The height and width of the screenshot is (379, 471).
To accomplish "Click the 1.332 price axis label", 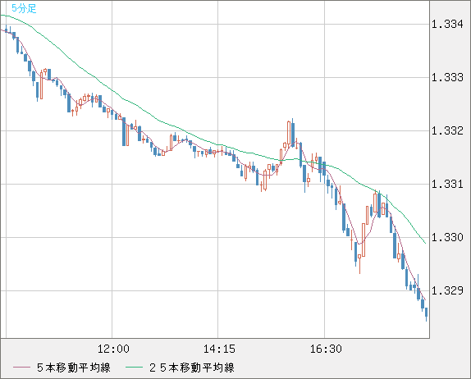I will 447,130.
